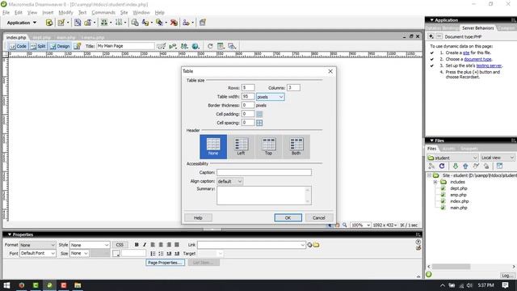Open the Format dropdown in Properties
Screen dimensions: 517x291
[37, 245]
